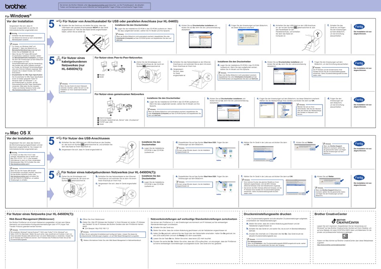The width and height of the screenshot is (381, 269).
Task: Click the Wichtig icon in Windows 'Vor der Installation'
Action: point(11,34)
